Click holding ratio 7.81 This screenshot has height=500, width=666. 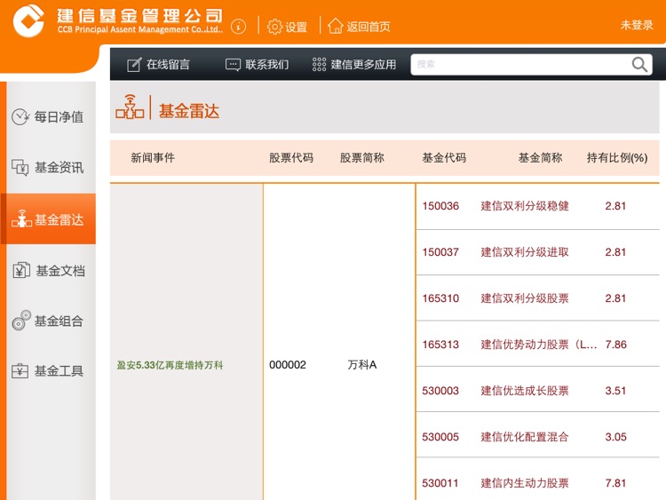(x=616, y=483)
